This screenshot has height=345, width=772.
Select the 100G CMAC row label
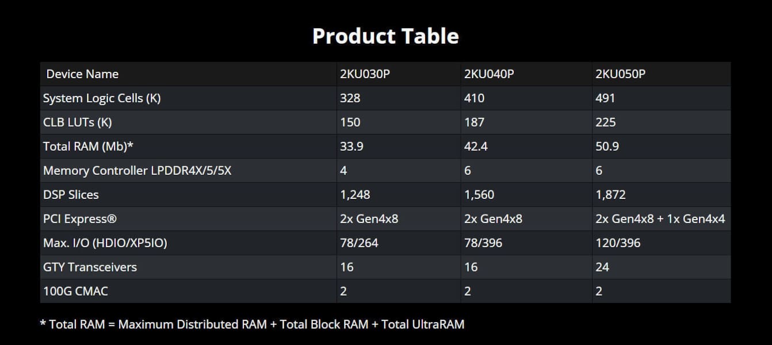click(75, 292)
